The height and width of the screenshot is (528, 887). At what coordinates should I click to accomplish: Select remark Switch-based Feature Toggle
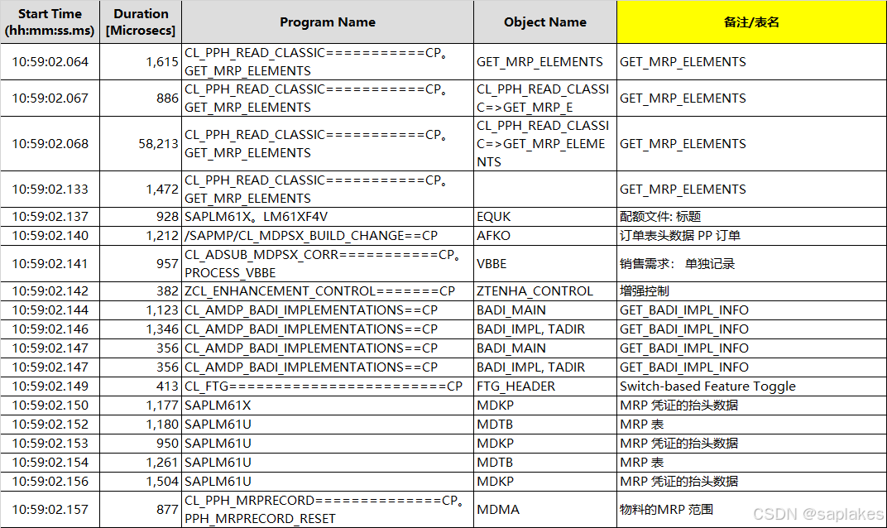tap(707, 386)
